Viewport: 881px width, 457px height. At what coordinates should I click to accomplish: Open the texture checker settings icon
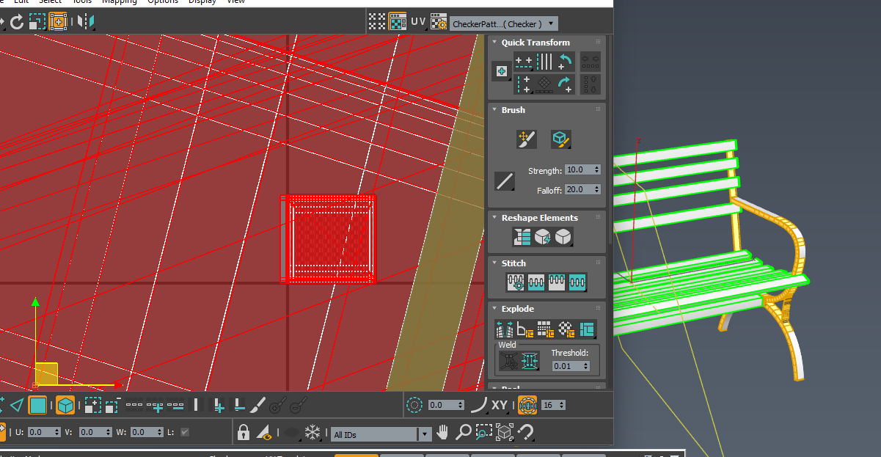[x=439, y=21]
